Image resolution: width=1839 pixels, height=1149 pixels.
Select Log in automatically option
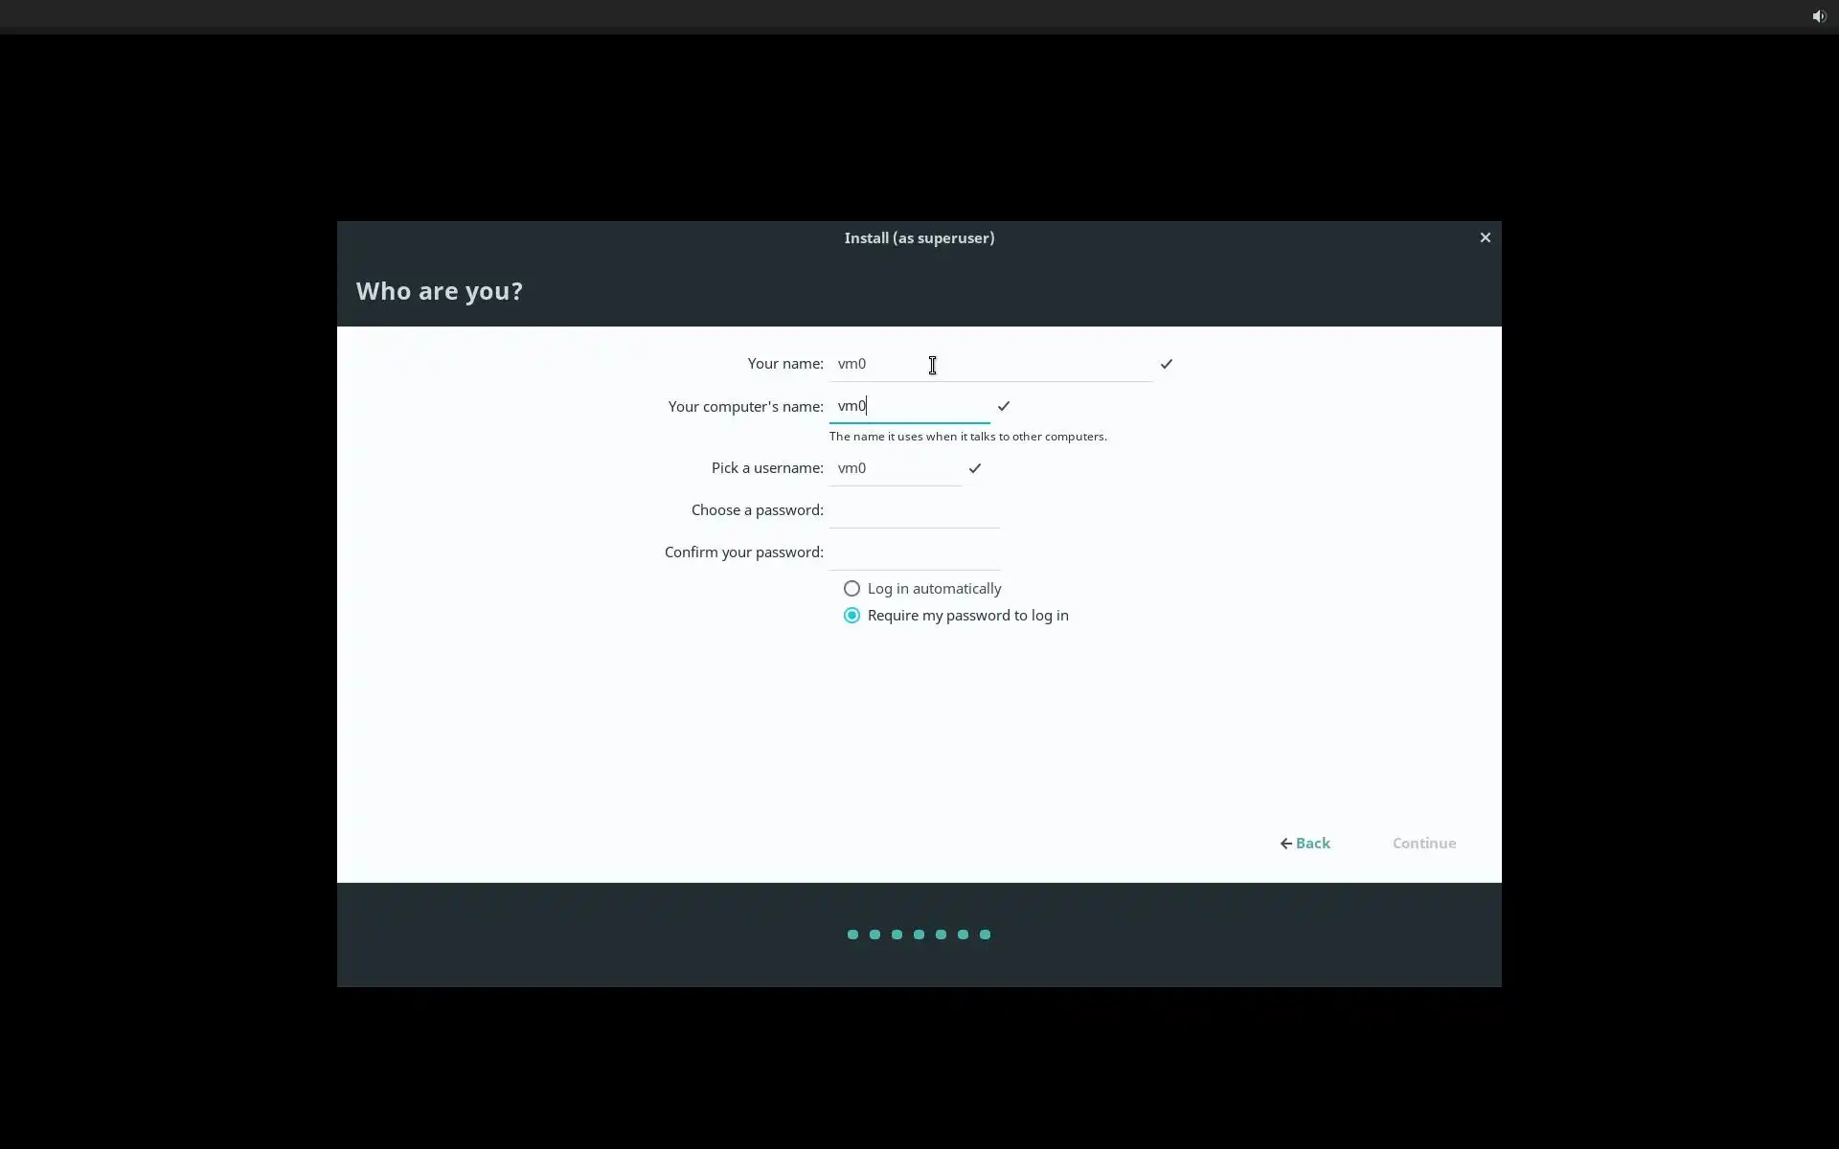851,589
